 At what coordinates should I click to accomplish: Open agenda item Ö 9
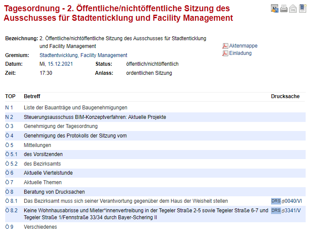pyautogui.click(x=9, y=227)
